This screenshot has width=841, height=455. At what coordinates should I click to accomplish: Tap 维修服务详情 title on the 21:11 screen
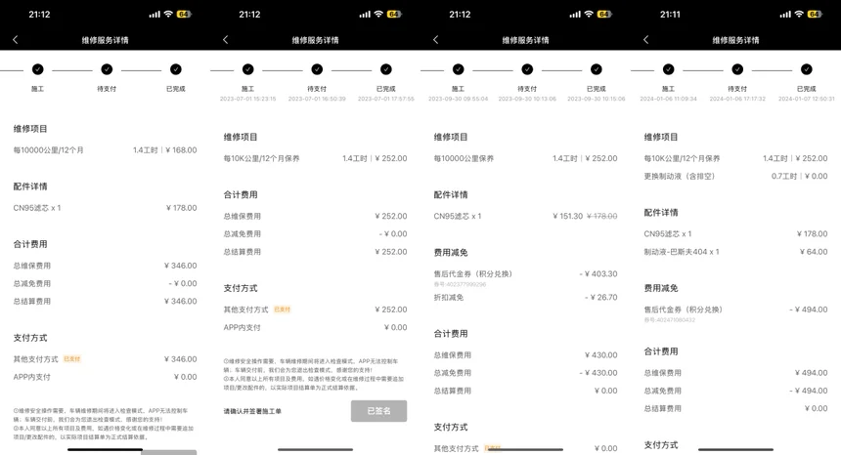[x=735, y=40]
